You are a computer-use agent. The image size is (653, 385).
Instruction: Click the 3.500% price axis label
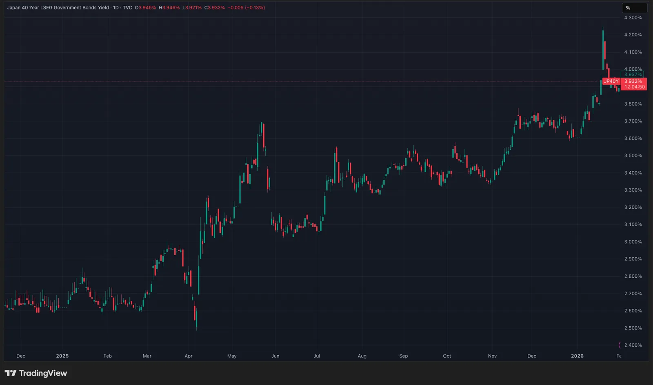(x=633, y=155)
